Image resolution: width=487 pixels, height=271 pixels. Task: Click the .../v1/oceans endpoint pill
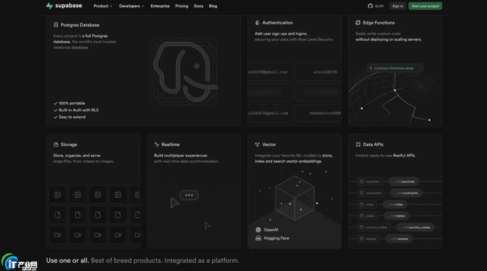click(399, 239)
